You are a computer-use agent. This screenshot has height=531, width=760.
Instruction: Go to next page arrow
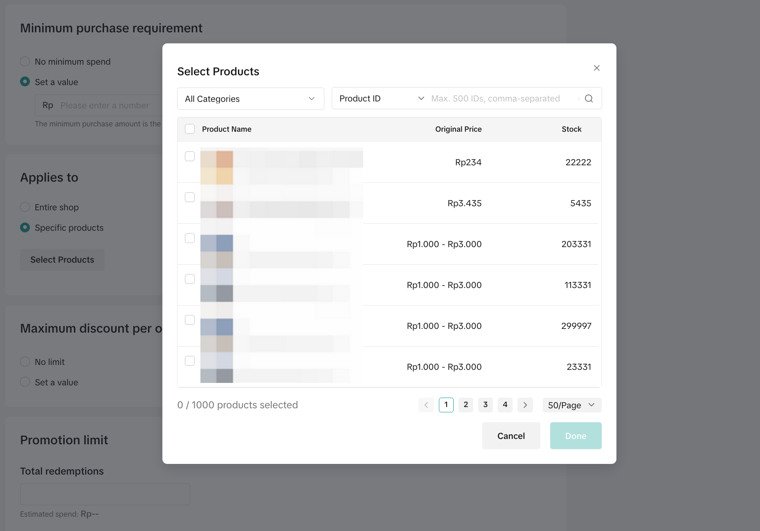525,405
